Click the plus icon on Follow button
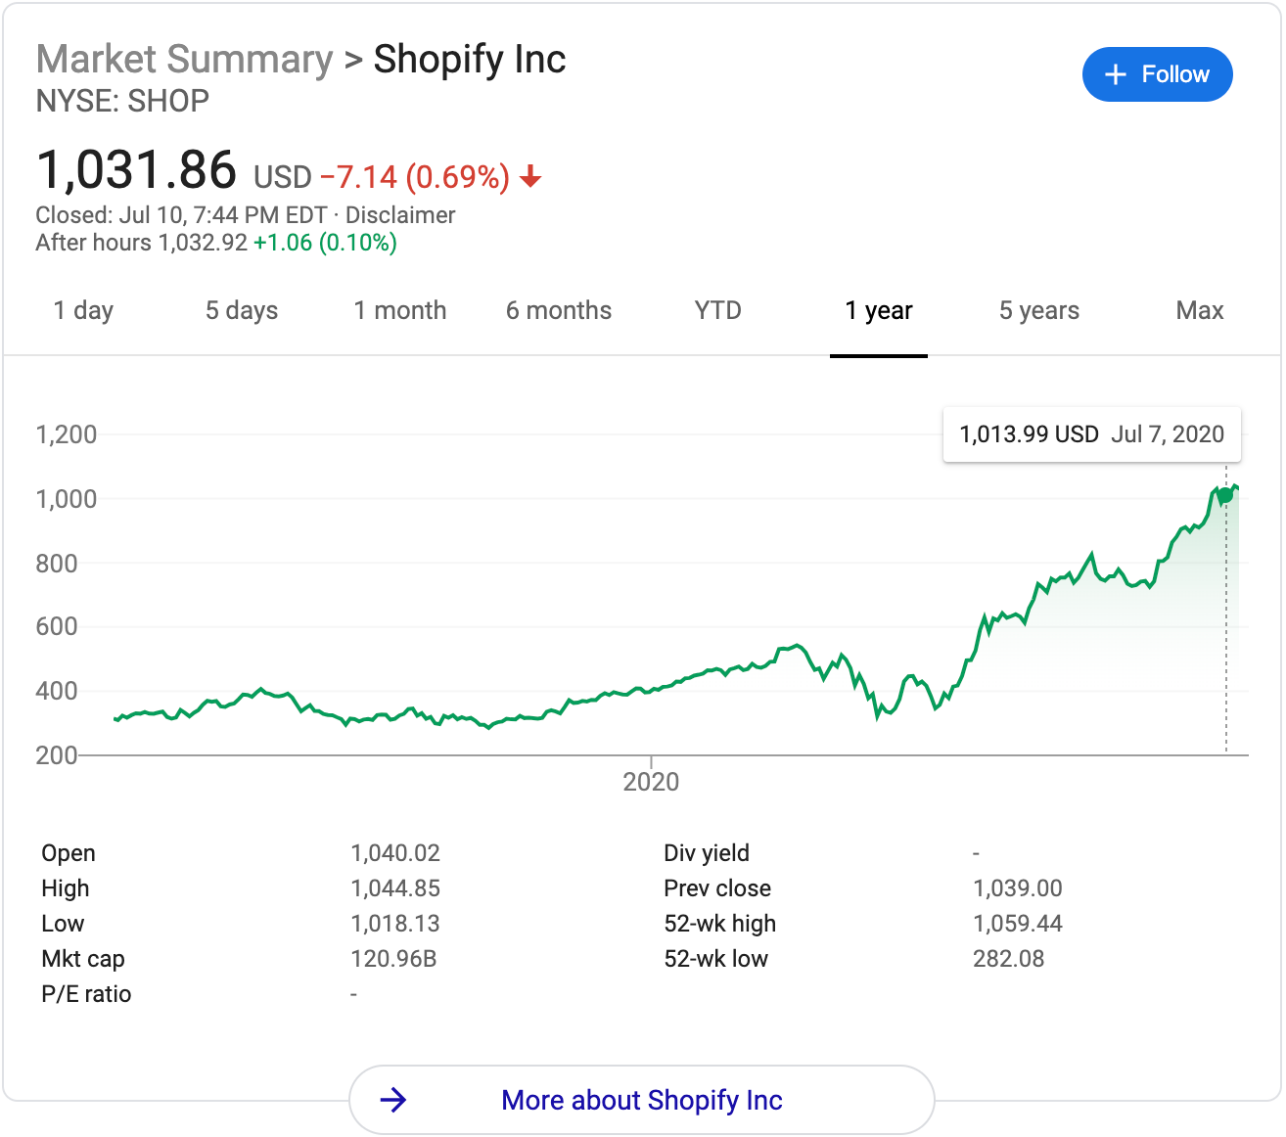The width and height of the screenshot is (1286, 1137). pos(1115,74)
